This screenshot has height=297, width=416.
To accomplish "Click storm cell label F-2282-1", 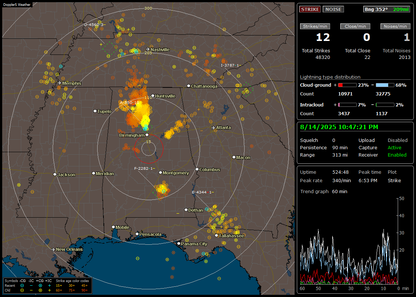I will coord(145,168).
